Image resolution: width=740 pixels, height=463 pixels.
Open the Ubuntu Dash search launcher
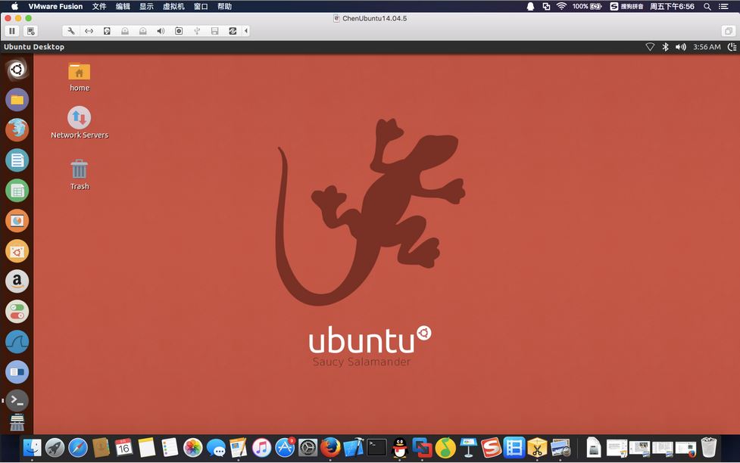point(17,70)
